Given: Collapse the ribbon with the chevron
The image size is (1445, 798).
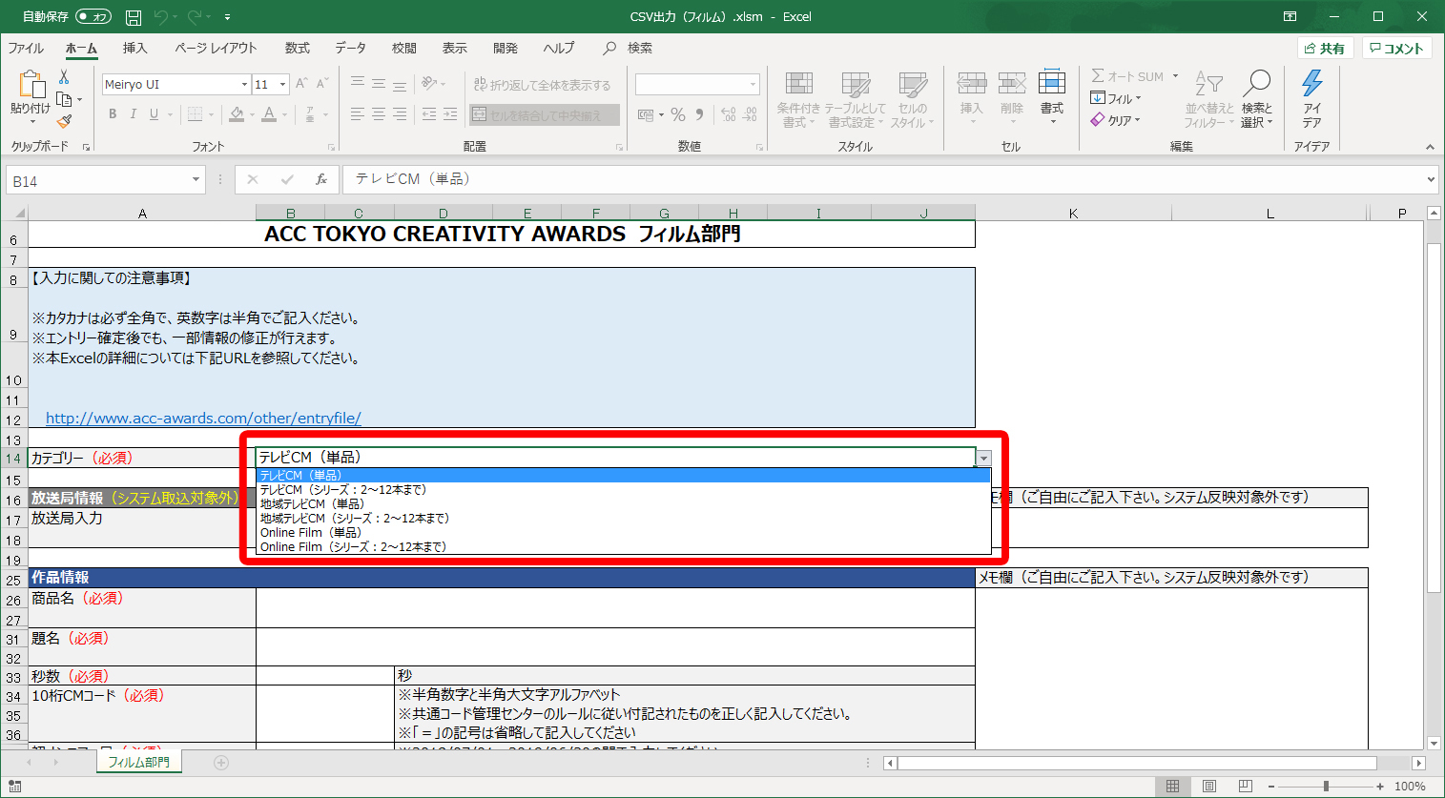Looking at the screenshot, I should (x=1430, y=147).
